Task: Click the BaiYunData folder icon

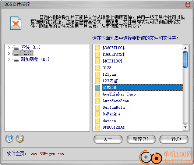Action: [98, 107]
